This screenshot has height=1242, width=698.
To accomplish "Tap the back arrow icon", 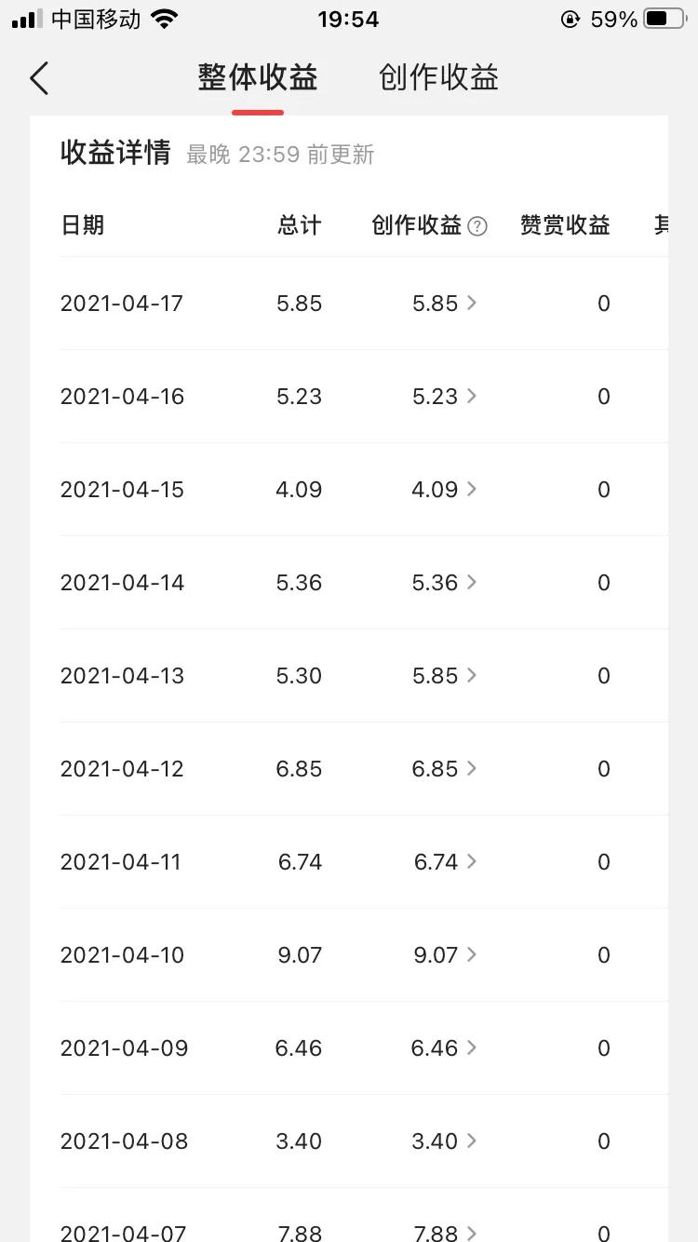I will [x=39, y=79].
